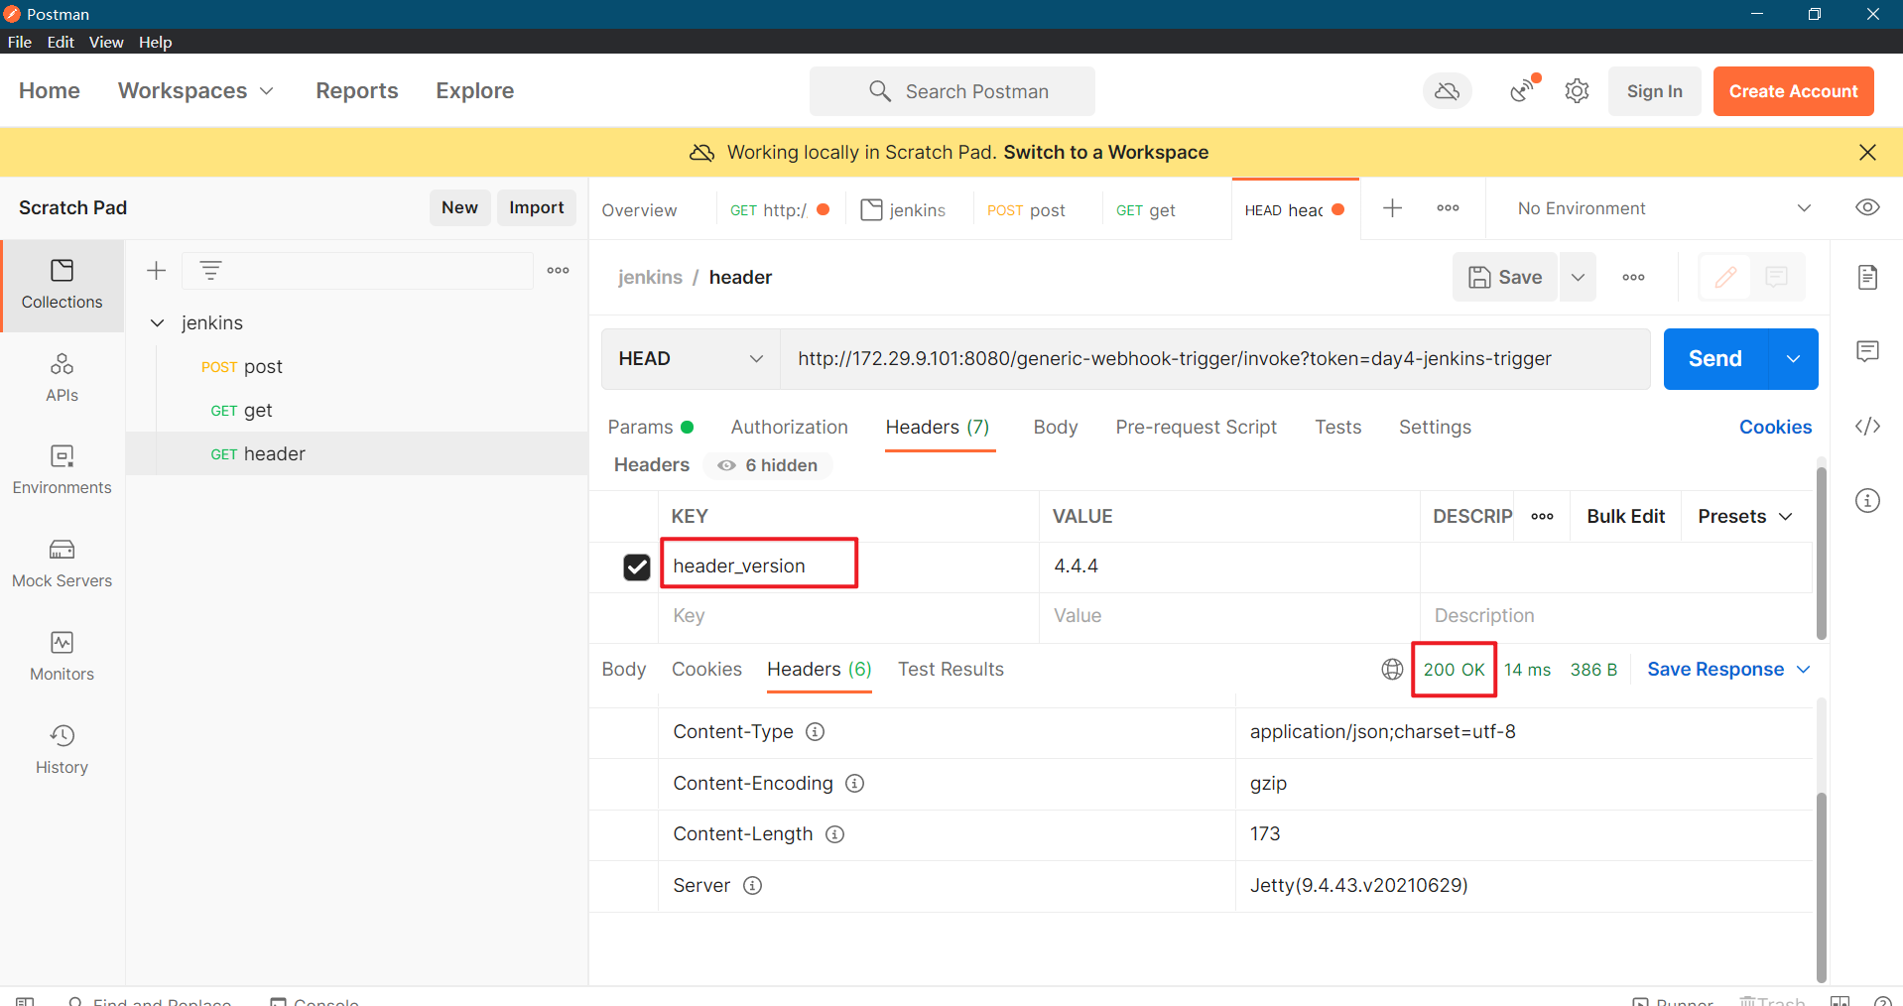1903x1006 pixels.
Task: Click the Sign In button
Action: point(1654,91)
